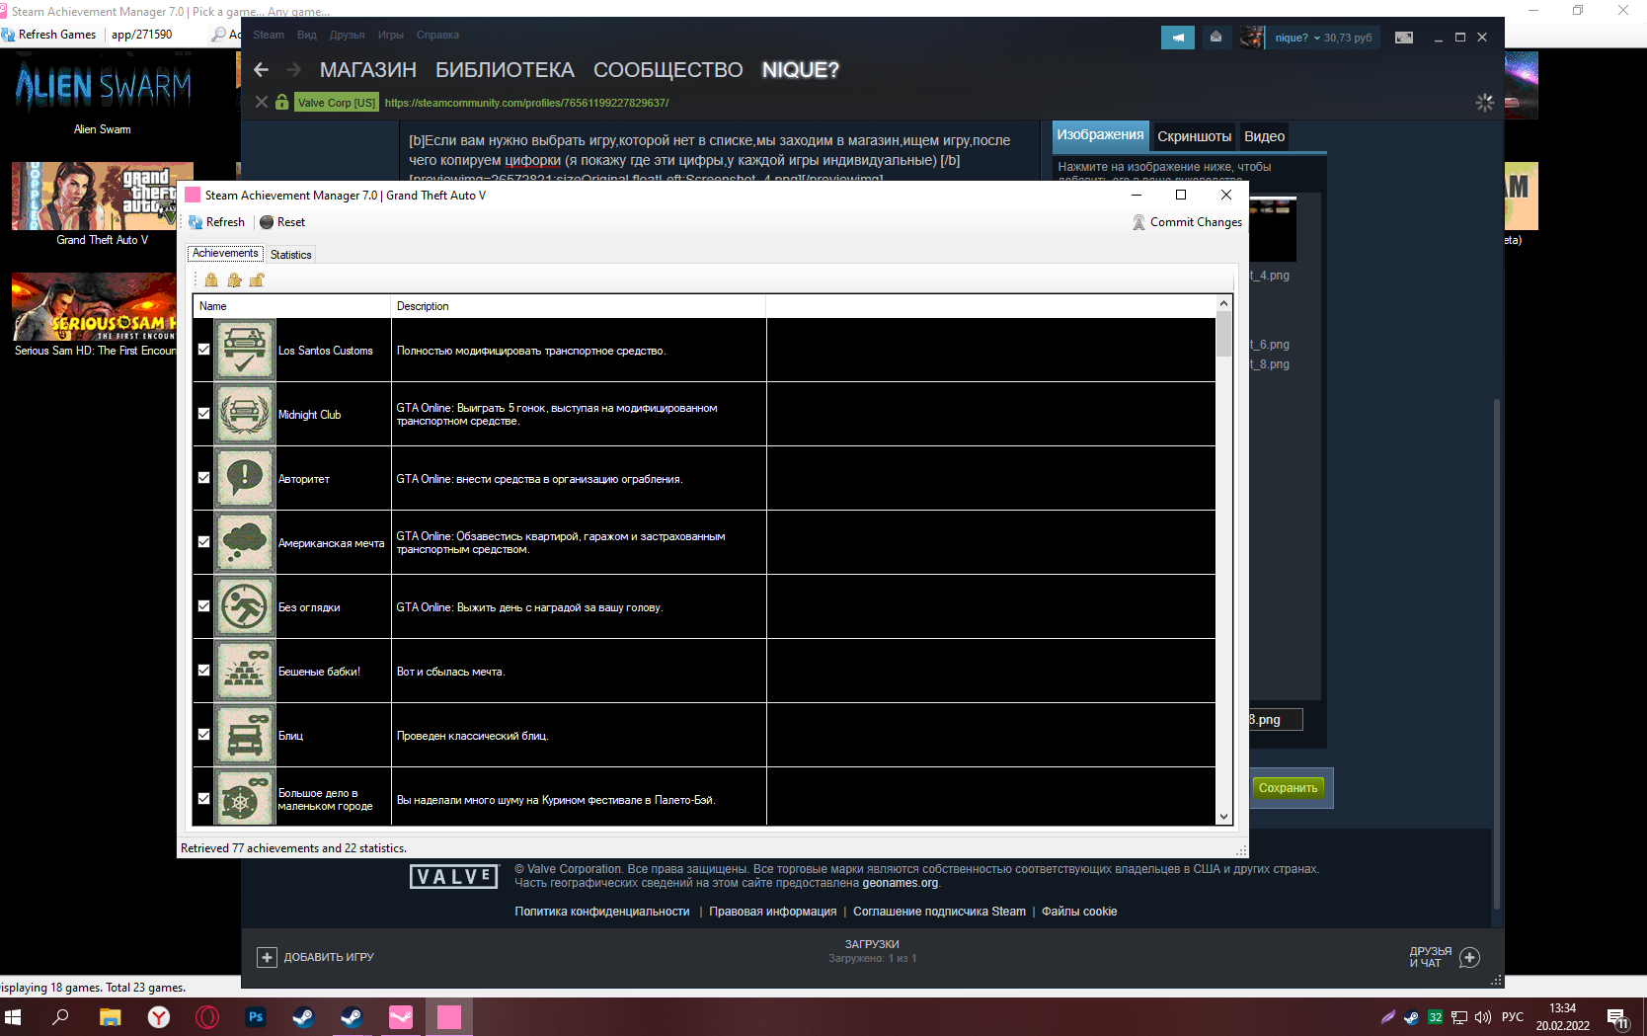Viewport: 1647px width, 1036px height.
Task: Open Photoshop from the Windows taskbar
Action: 256,1016
